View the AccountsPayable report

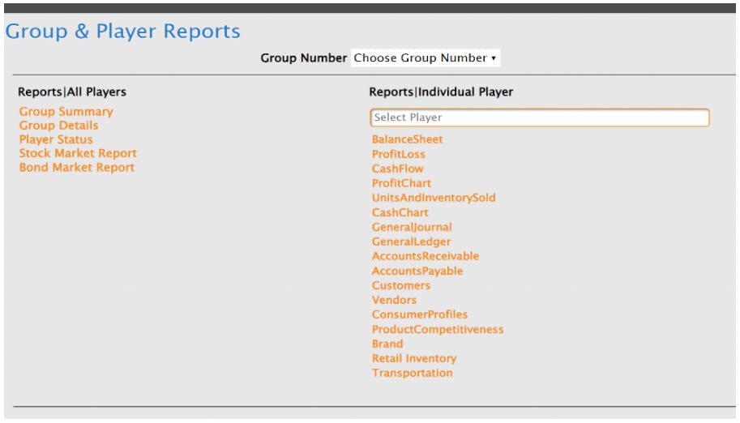click(417, 271)
